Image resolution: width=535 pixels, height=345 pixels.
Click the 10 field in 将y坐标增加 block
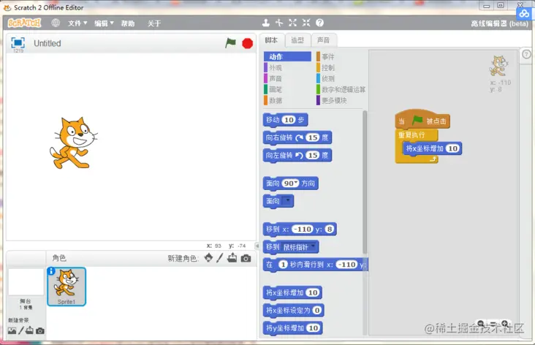pos(314,328)
